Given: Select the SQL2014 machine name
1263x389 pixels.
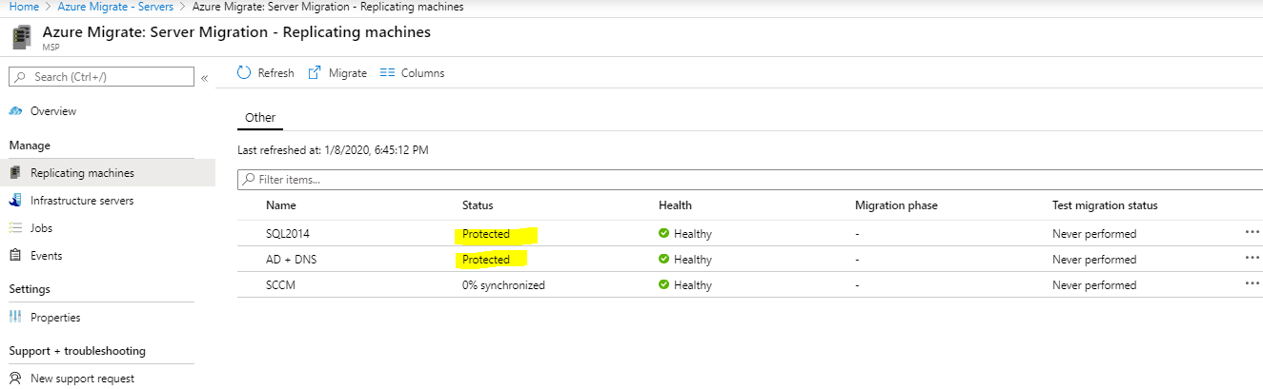Looking at the screenshot, I should (288, 234).
